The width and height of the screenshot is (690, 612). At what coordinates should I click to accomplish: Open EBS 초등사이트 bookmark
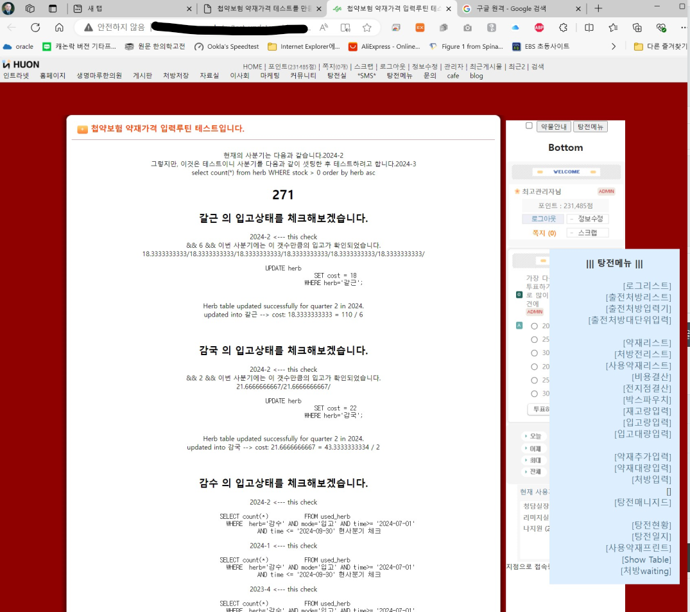click(x=541, y=46)
